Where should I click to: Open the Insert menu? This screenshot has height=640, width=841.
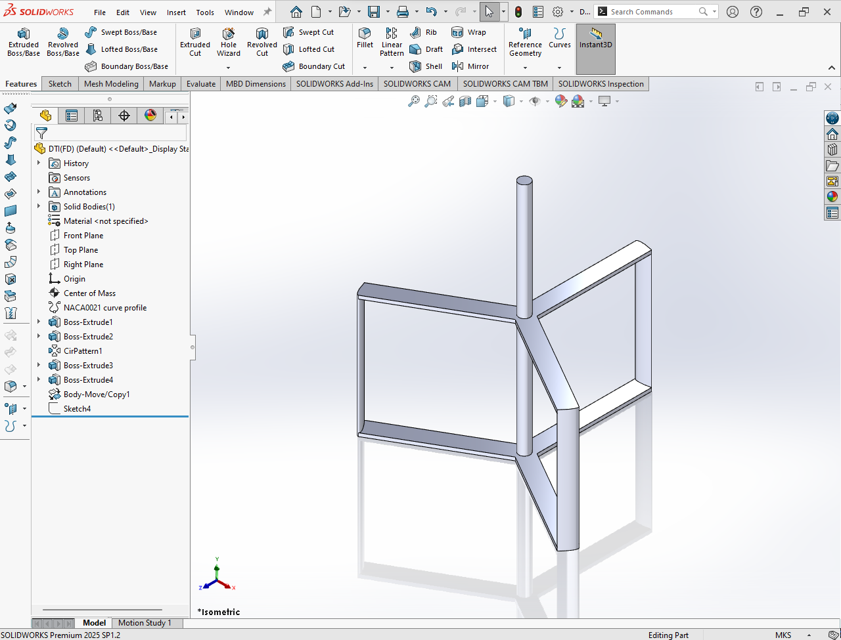[x=176, y=12]
